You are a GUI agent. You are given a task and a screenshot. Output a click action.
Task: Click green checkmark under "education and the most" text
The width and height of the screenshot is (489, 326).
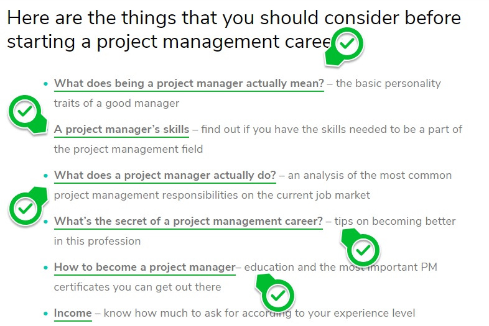[x=277, y=296]
